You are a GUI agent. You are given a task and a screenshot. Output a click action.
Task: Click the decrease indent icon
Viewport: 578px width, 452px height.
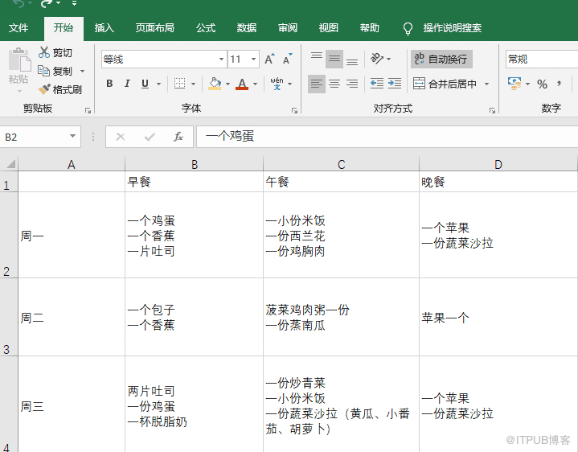376,84
